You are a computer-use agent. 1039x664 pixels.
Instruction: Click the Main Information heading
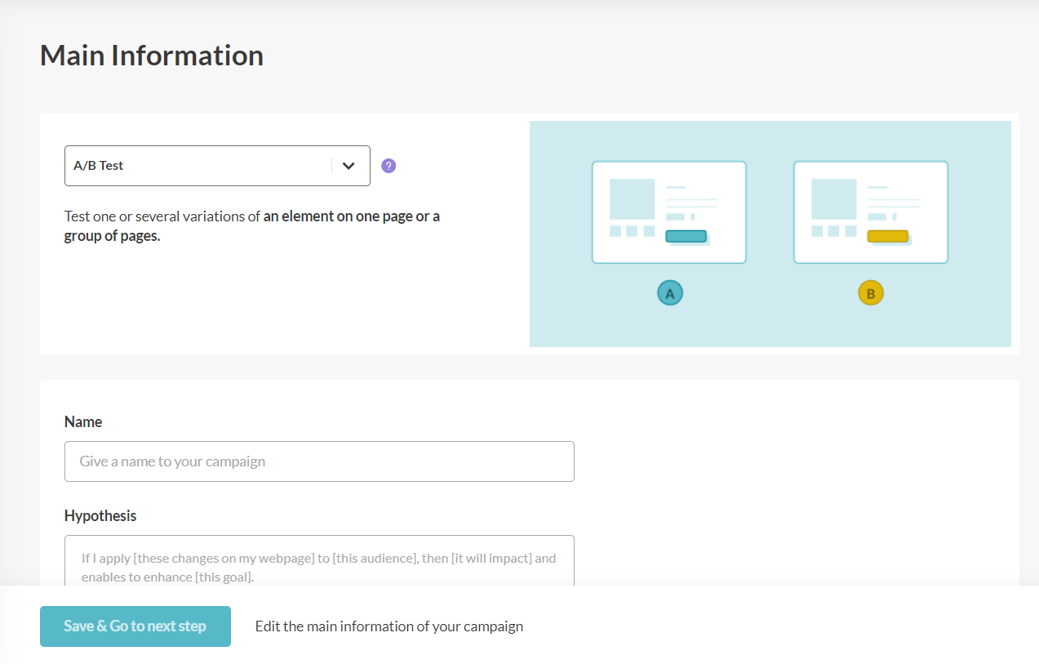coord(152,56)
